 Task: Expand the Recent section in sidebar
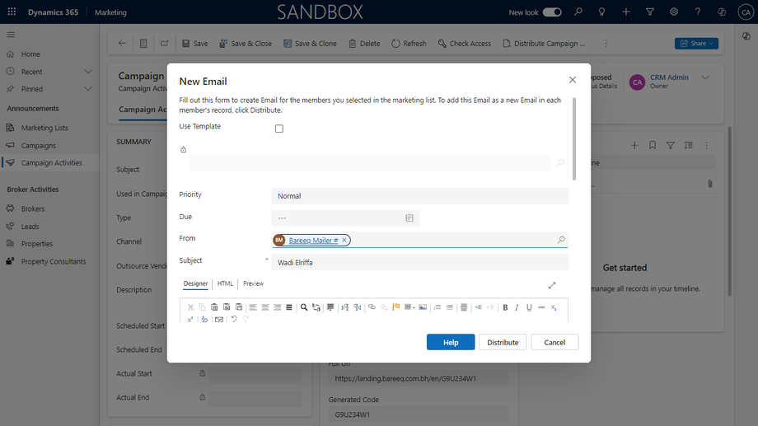88,72
